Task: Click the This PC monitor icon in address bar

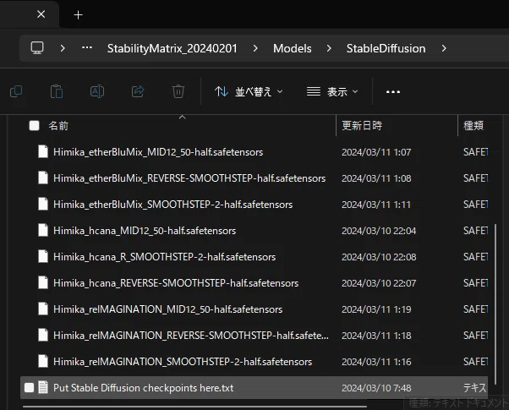Action: (37, 48)
